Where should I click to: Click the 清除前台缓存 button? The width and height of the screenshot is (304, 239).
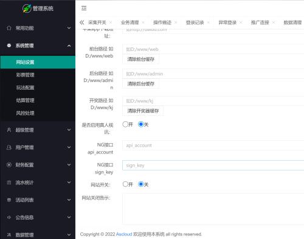(x=141, y=59)
